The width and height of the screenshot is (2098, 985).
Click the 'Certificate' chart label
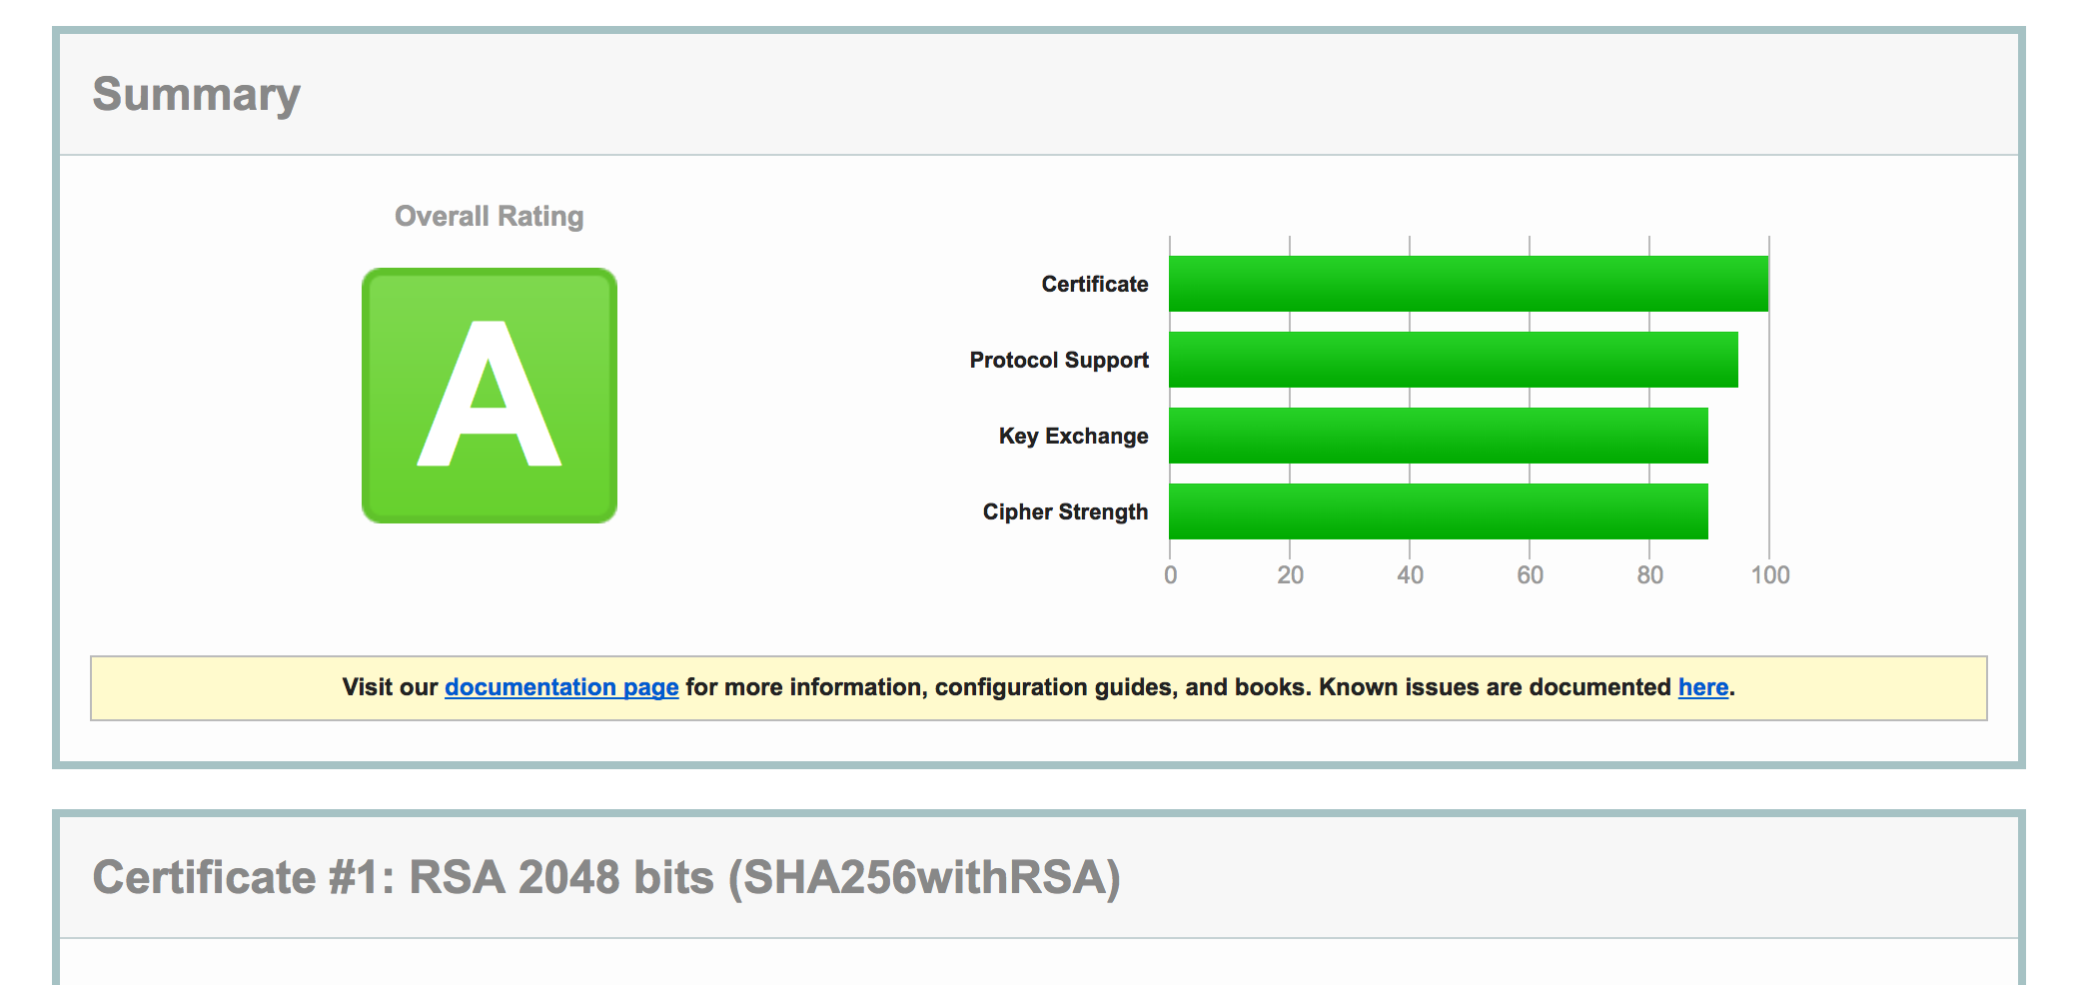point(1095,284)
